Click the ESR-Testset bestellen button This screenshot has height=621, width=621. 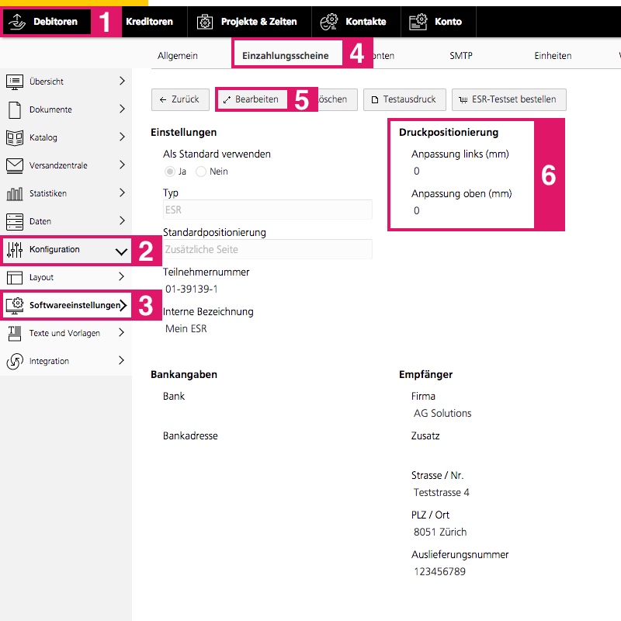509,99
